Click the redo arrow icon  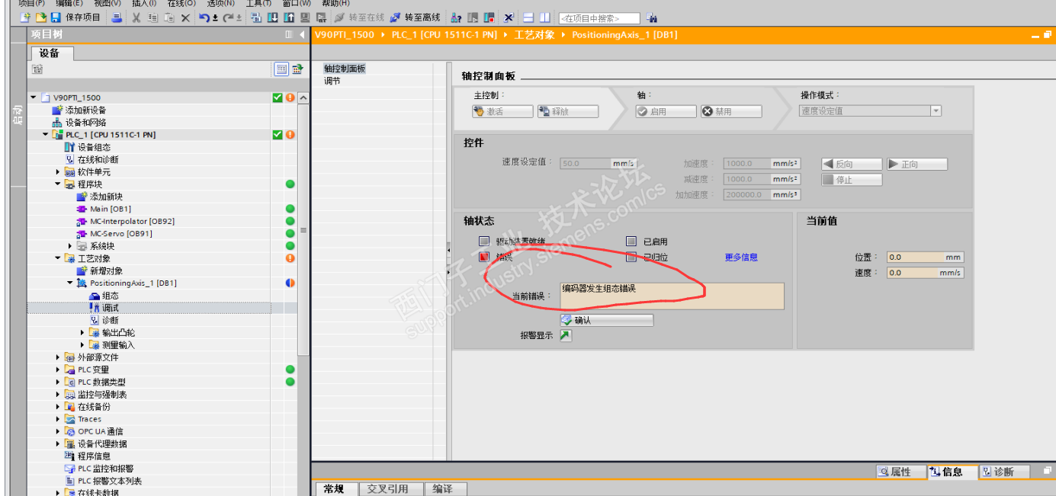click(x=228, y=18)
